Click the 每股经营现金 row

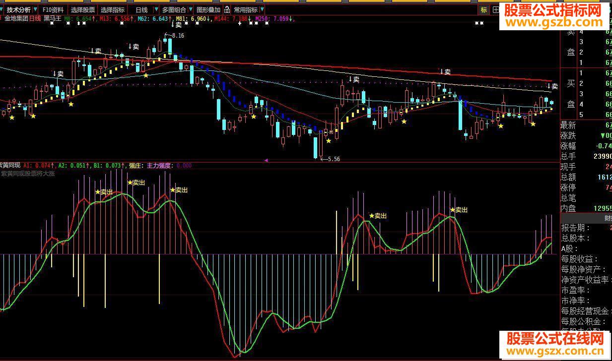586,311
